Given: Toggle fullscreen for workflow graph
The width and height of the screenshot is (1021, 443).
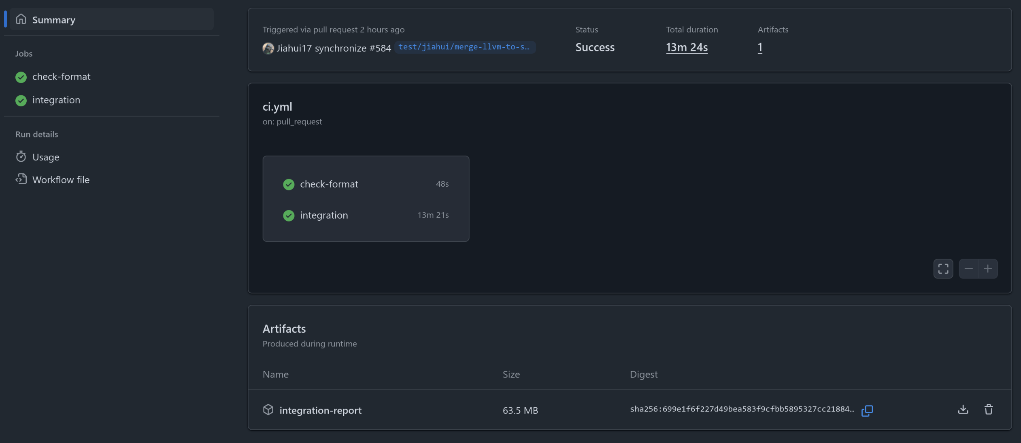Looking at the screenshot, I should click(943, 269).
